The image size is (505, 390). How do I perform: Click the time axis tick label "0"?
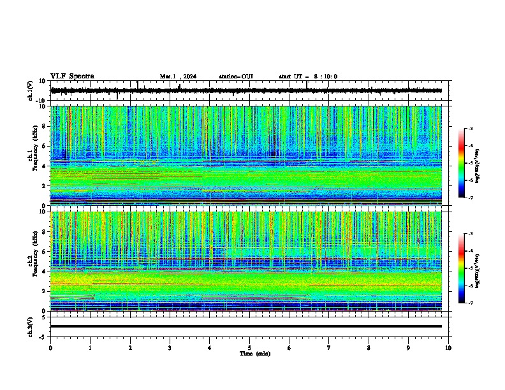pos(50,348)
